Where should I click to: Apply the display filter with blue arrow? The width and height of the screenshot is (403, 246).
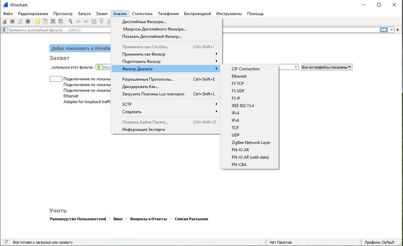pos(384,30)
